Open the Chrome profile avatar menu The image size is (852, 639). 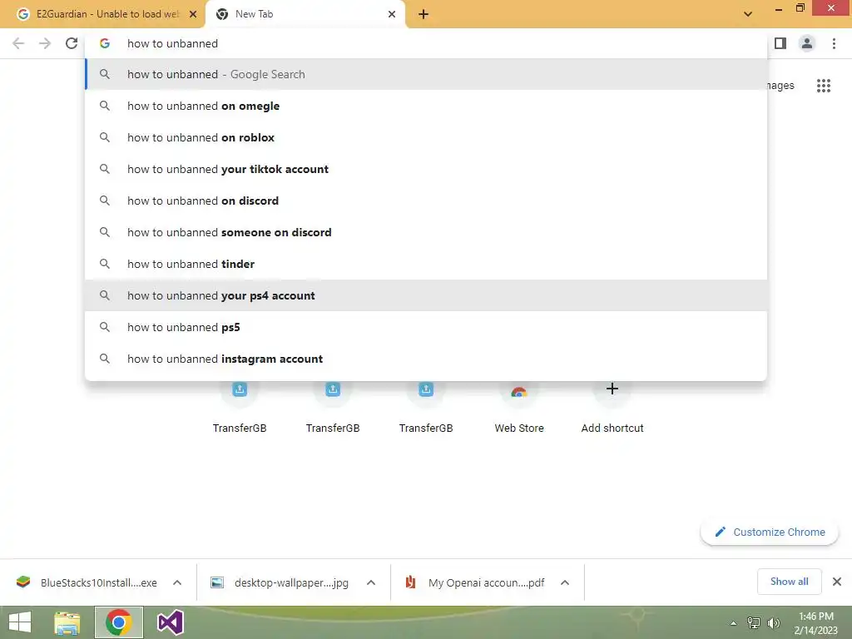[x=807, y=43]
